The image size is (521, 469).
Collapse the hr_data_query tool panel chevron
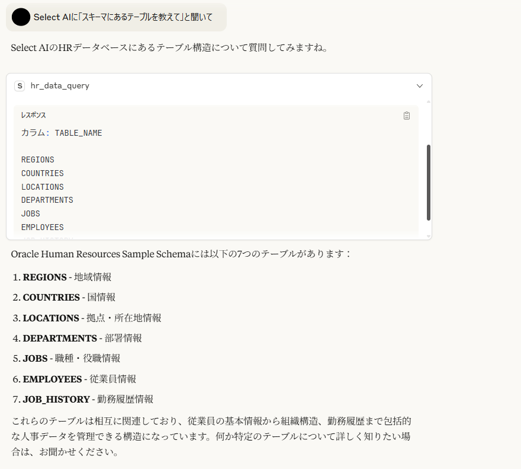click(x=420, y=86)
